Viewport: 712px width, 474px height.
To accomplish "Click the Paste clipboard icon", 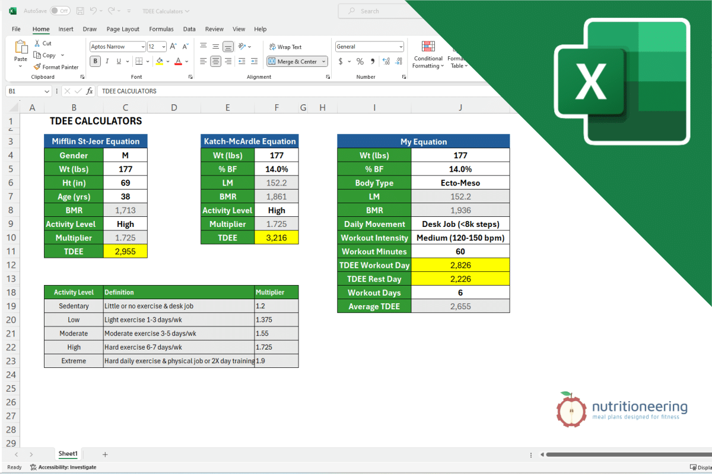I will (x=21, y=47).
